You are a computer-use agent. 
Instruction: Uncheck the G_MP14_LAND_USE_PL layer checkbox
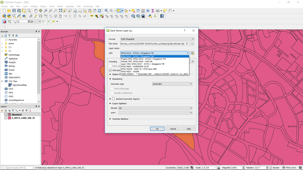pos(6,118)
